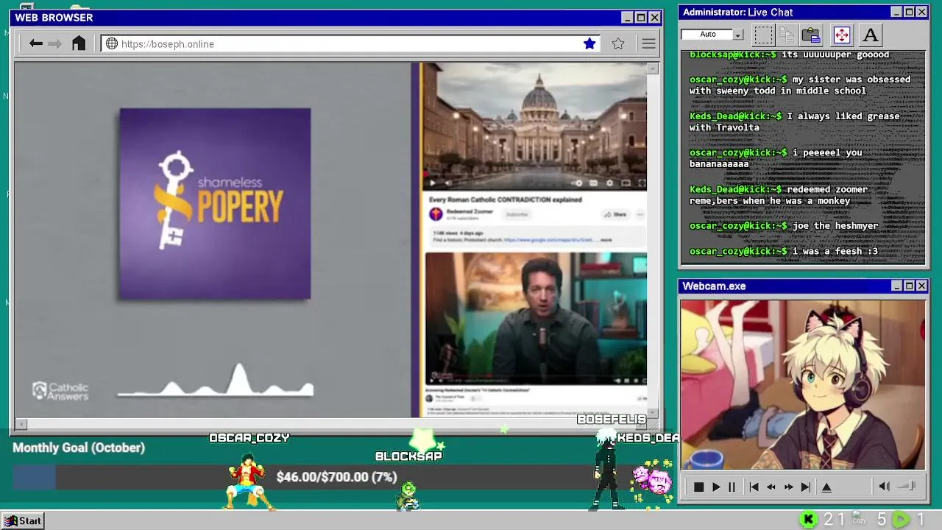Open settings gear in embedded video player
Image resolution: width=942 pixels, height=530 pixels.
click(x=609, y=183)
